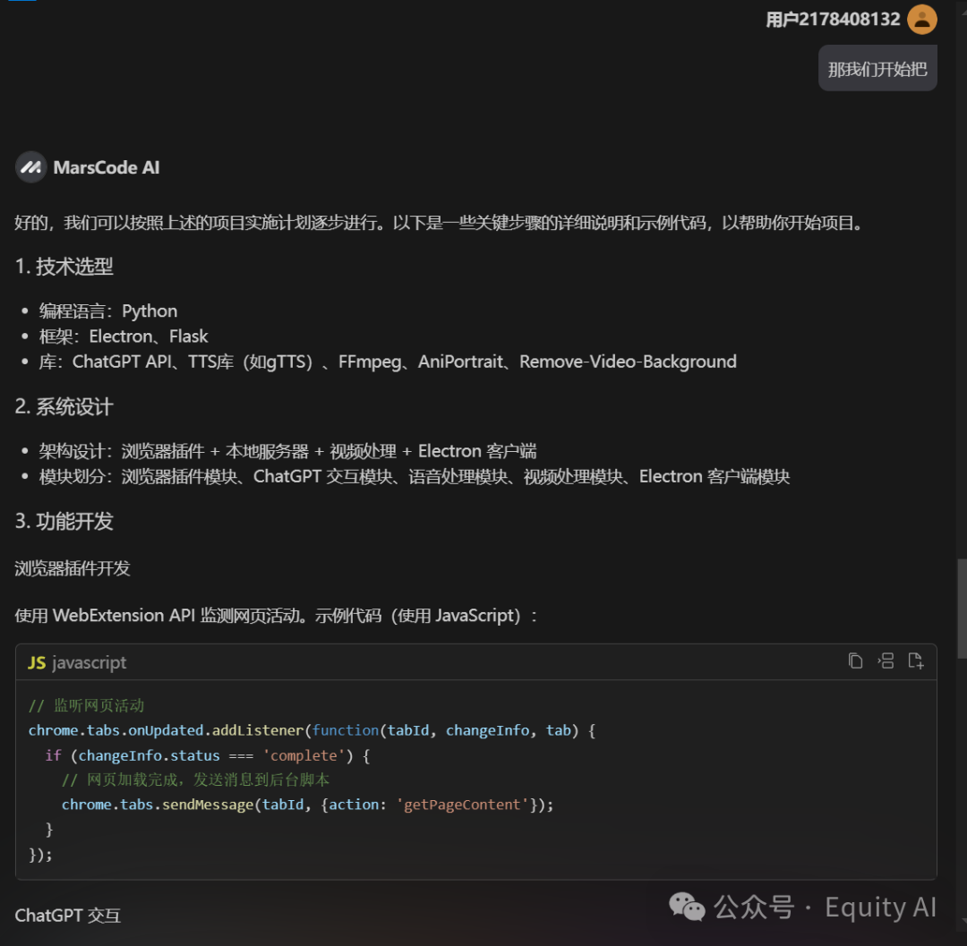Click heading 2. 系统设计
The height and width of the screenshot is (946, 967).
pos(64,406)
